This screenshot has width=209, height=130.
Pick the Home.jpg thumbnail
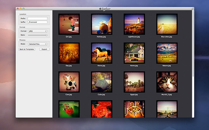point(134,53)
